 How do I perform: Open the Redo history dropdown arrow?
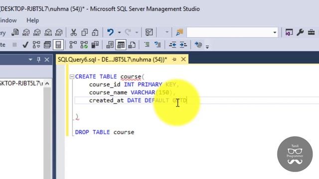click(x=137, y=32)
